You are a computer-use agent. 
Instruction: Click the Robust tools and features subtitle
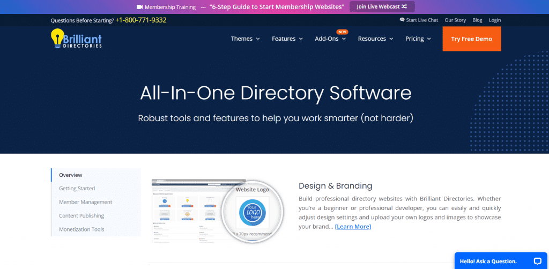[276, 118]
